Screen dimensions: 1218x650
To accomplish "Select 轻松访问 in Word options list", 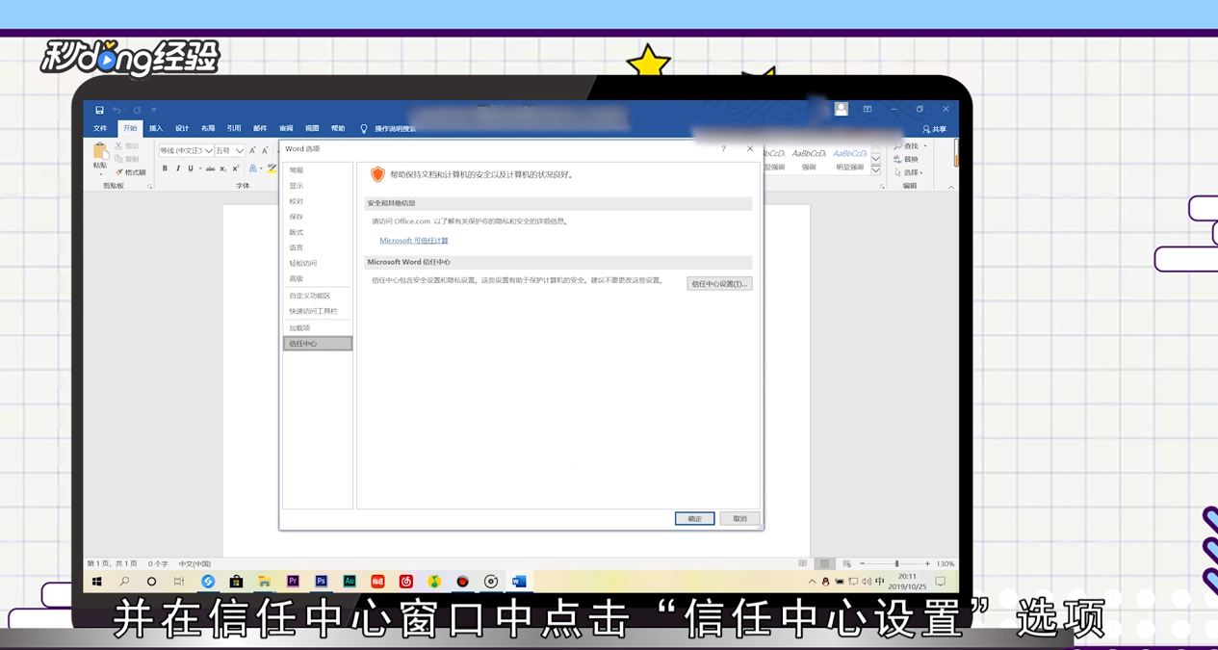I will coord(318,263).
